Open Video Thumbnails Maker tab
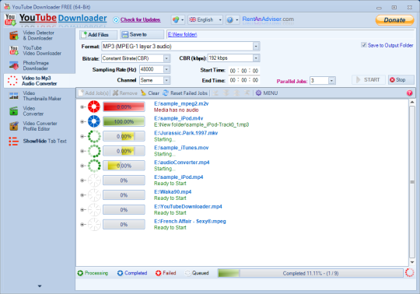 (40, 96)
